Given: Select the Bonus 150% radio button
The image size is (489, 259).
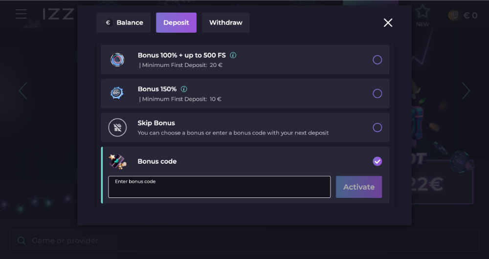Looking at the screenshot, I should (378, 93).
